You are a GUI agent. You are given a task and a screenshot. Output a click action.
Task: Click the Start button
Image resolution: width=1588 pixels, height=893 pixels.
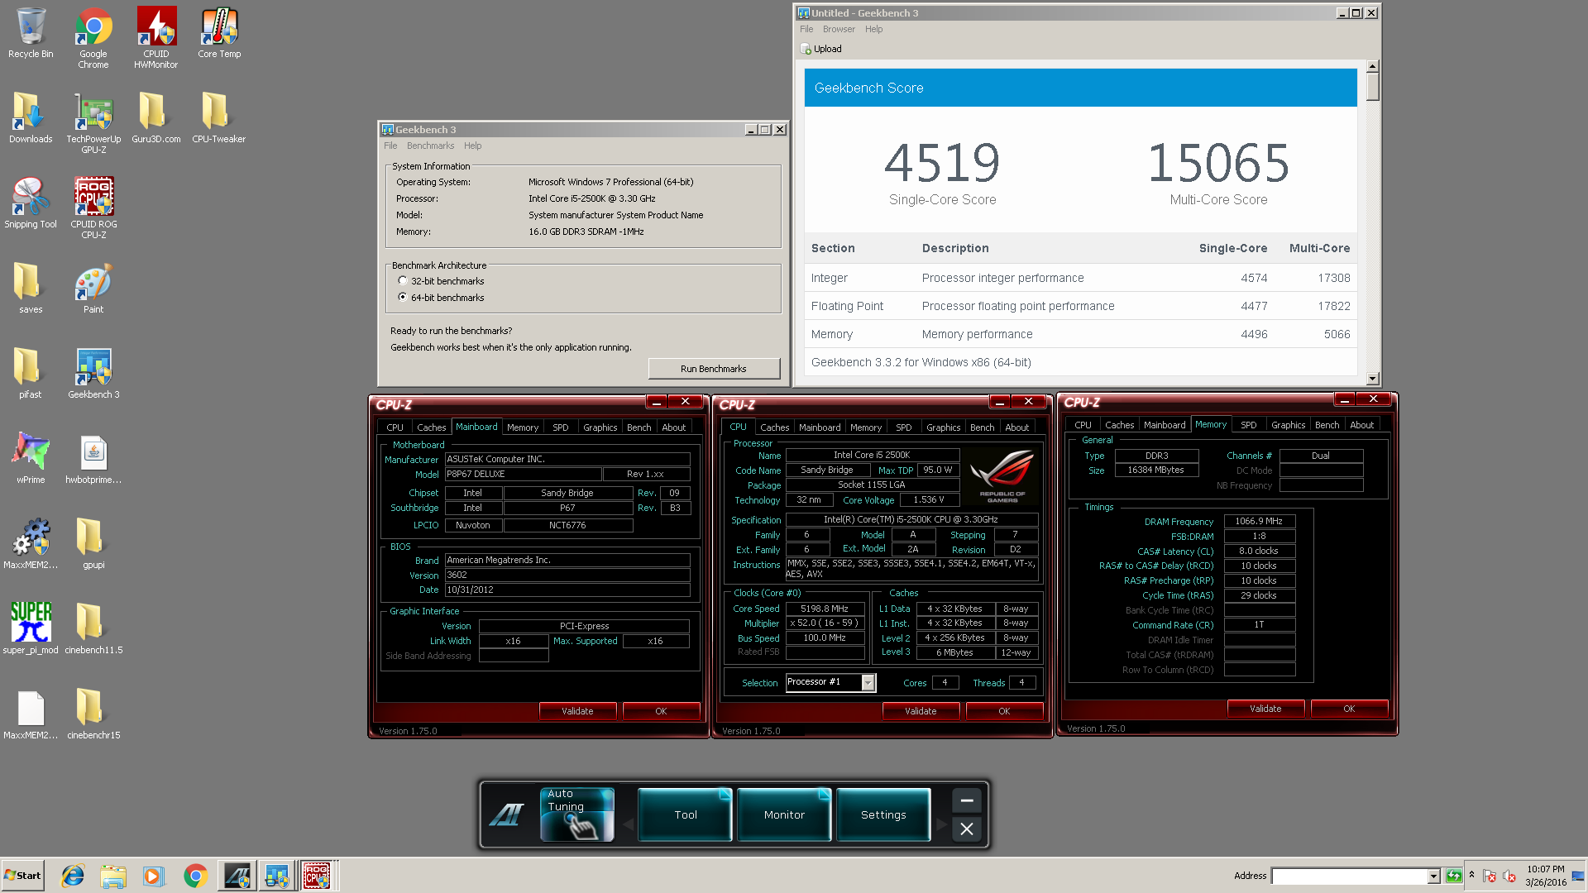pos(22,876)
